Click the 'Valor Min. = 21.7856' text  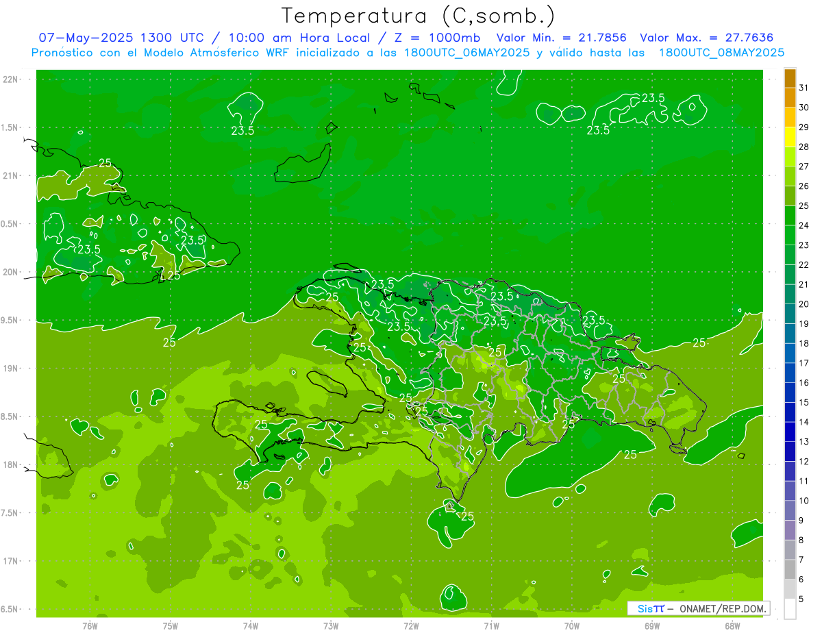coord(561,38)
